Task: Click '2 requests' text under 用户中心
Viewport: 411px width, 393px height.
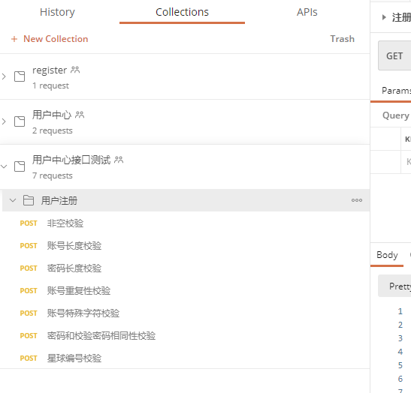Action: click(x=53, y=130)
